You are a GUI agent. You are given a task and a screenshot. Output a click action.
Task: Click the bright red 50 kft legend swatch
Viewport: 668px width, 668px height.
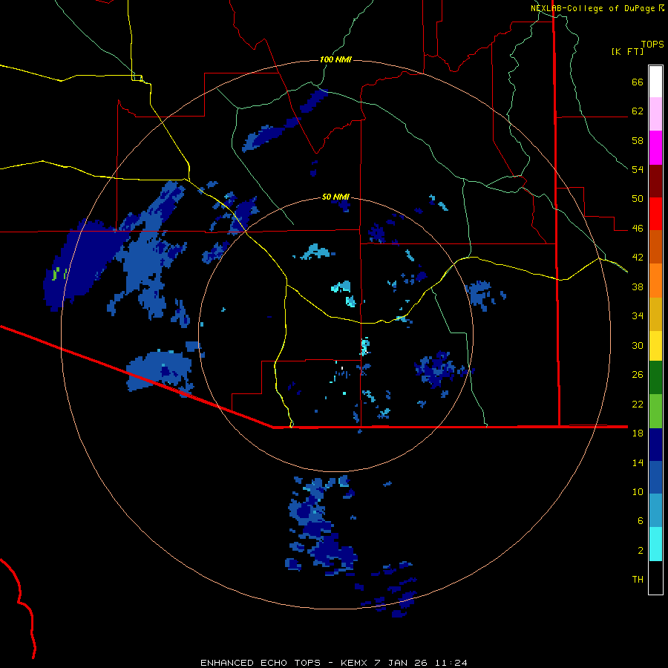[655, 214]
